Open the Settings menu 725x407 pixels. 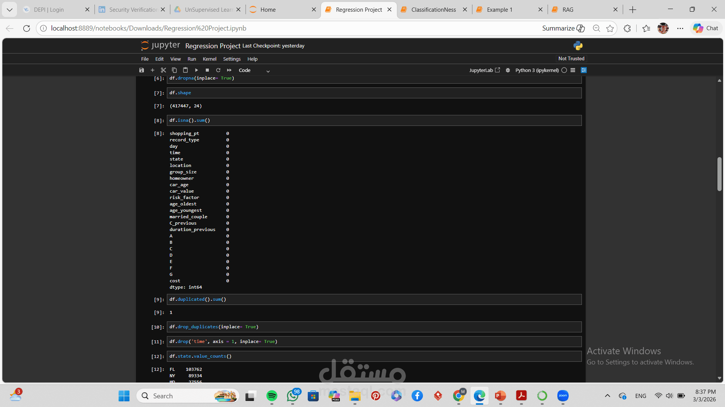(x=231, y=59)
